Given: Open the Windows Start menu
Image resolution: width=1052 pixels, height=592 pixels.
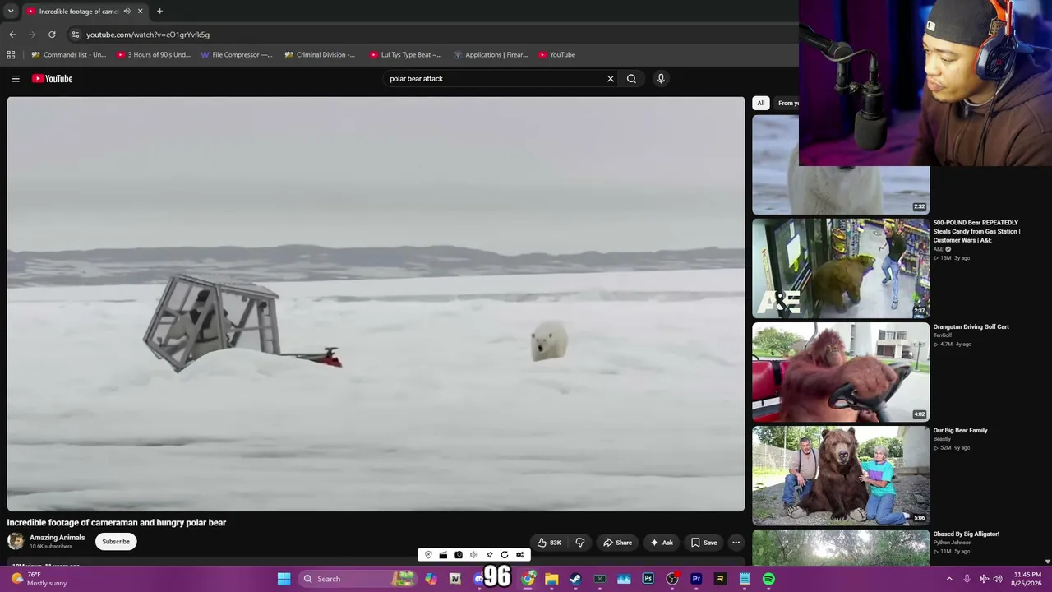Looking at the screenshot, I should click(x=284, y=579).
